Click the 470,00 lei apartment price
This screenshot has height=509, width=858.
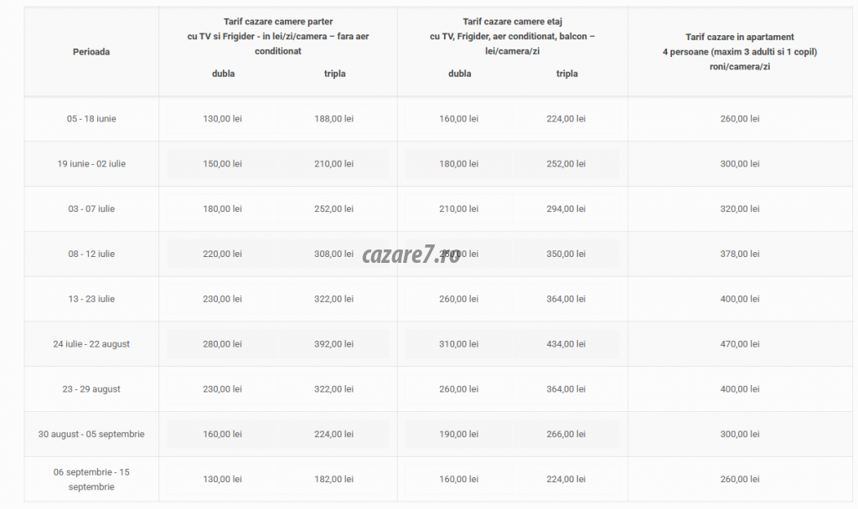pyautogui.click(x=740, y=344)
